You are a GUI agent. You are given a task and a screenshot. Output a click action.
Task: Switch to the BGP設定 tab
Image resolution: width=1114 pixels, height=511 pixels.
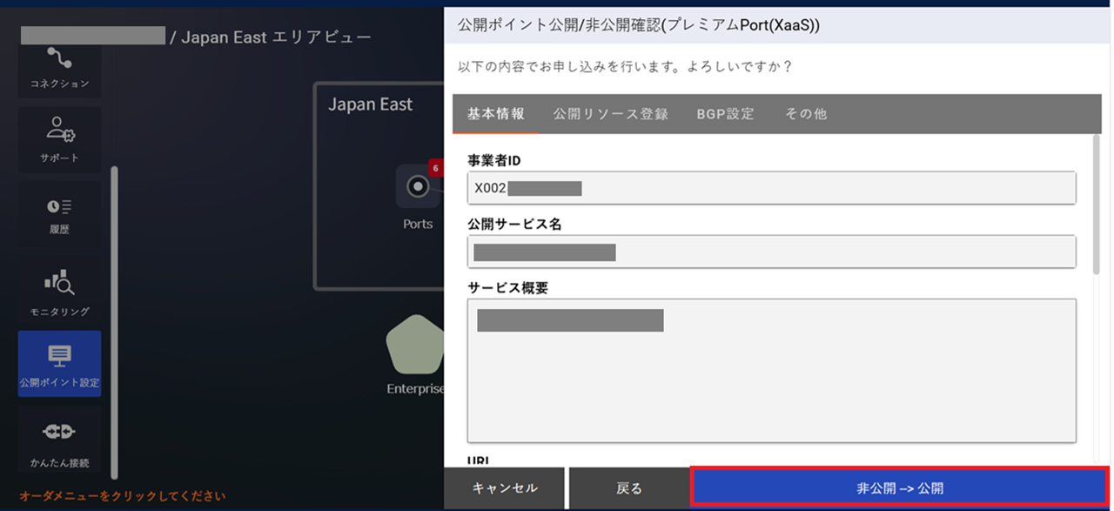(725, 113)
